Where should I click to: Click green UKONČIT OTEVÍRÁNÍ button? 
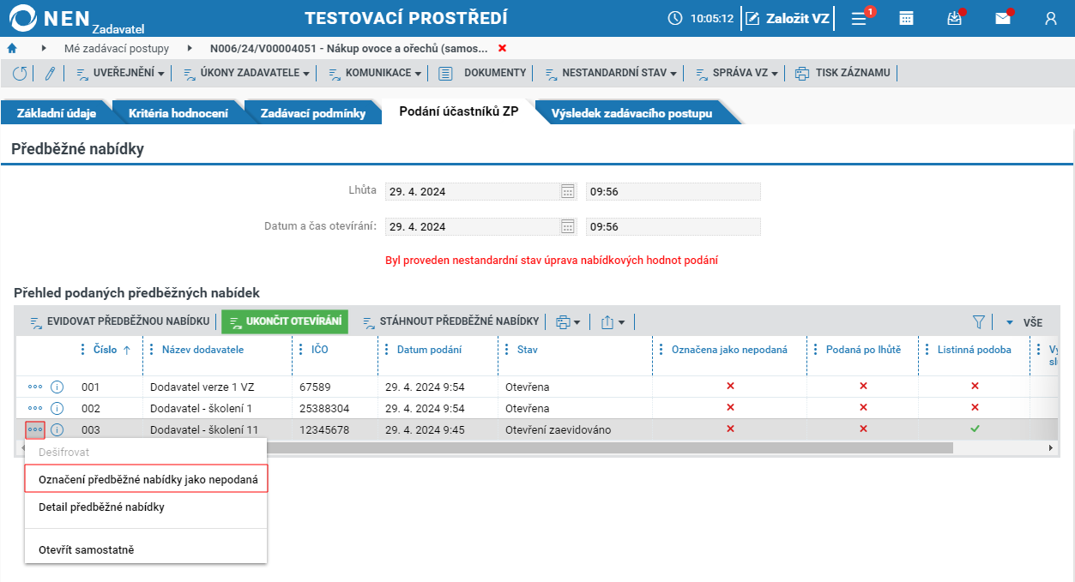(285, 322)
